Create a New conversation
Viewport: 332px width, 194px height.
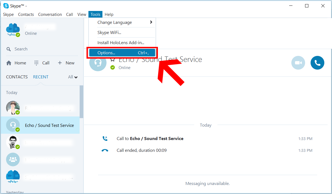tap(66, 63)
